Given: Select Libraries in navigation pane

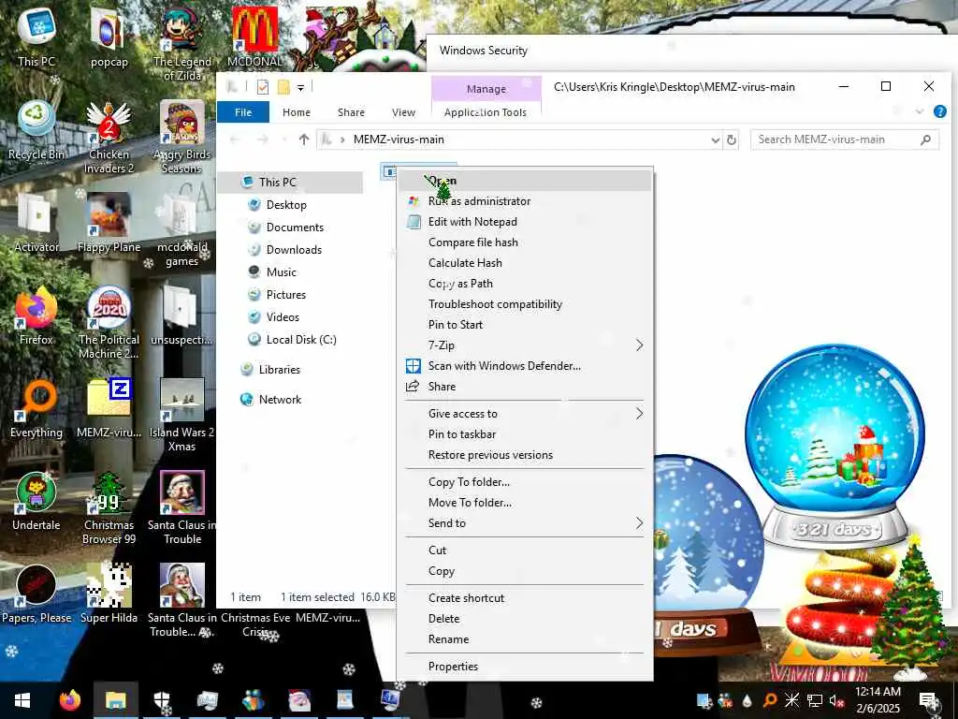Looking at the screenshot, I should coord(279,369).
